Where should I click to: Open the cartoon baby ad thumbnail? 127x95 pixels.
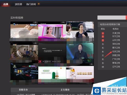pos(80,72)
